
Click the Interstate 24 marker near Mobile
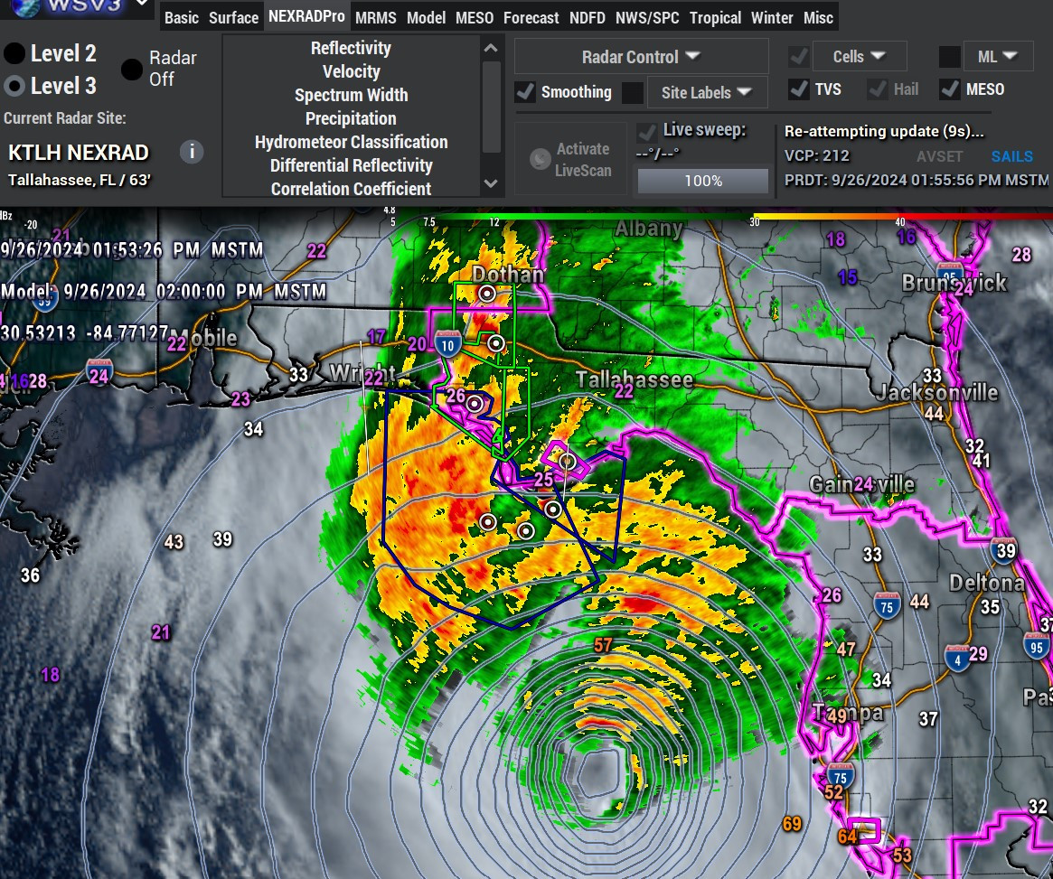click(x=99, y=372)
